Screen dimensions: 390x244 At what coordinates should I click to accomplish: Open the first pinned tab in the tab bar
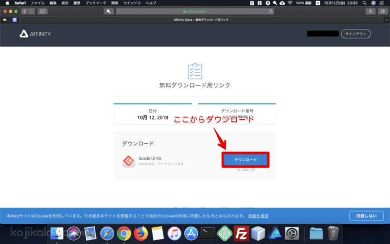(4, 20)
